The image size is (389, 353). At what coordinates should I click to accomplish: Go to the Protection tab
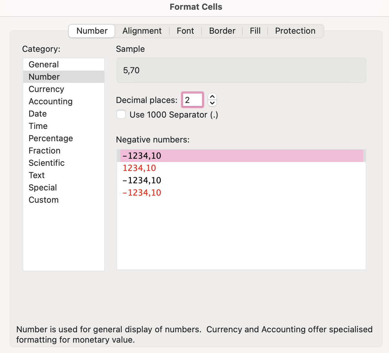(x=295, y=31)
